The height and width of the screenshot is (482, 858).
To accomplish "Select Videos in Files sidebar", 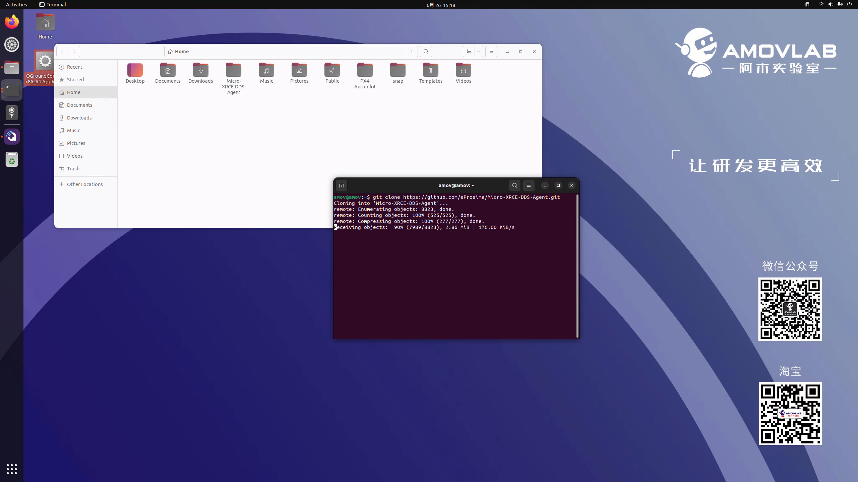I will (86, 156).
